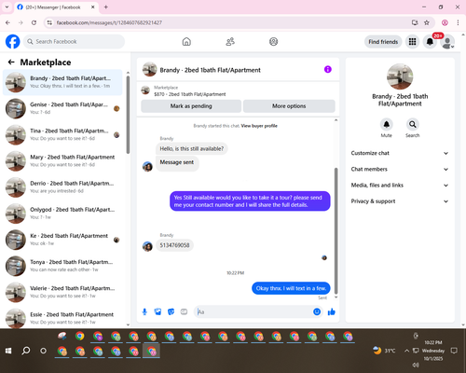
Task: Open the Ke conversation in the list
Action: pyautogui.click(x=62, y=240)
